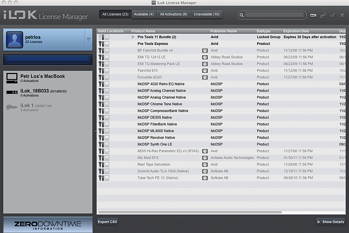Click the horizontal scrollbar under the license table
Viewport: 349px width, 233px height.
[x=190, y=212]
